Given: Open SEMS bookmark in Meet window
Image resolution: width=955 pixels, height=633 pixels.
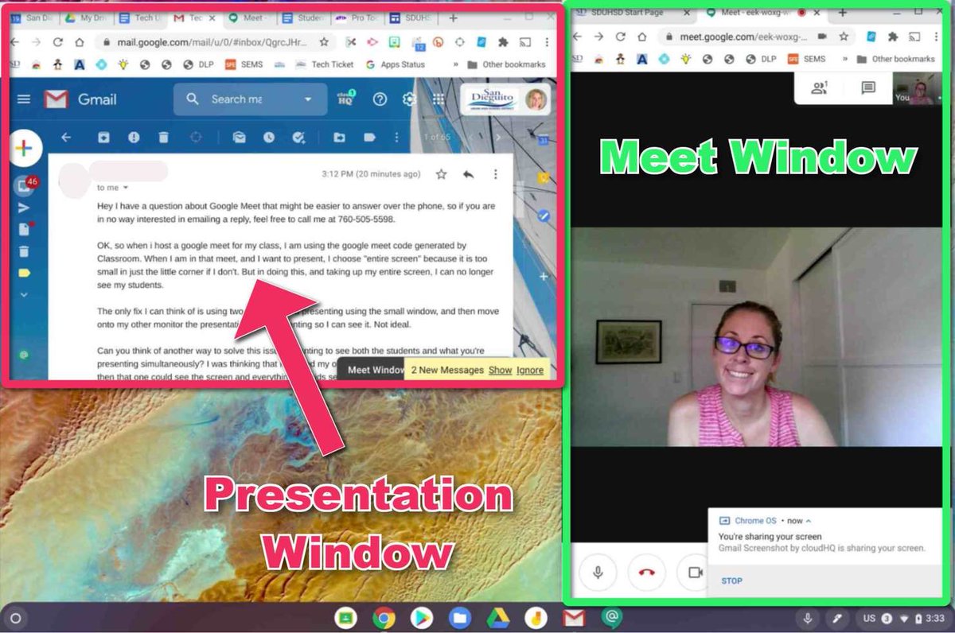Looking at the screenshot, I should pyautogui.click(x=806, y=59).
